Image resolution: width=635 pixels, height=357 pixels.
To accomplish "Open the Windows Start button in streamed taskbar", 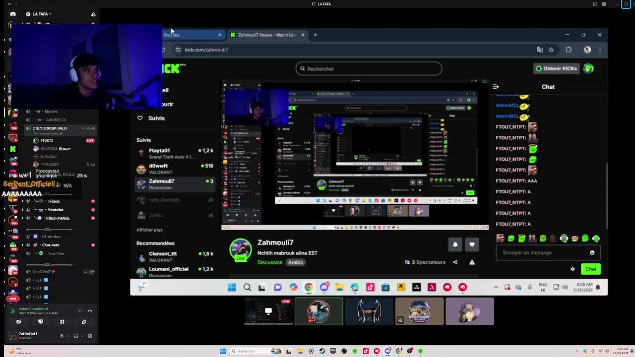I will 232,287.
